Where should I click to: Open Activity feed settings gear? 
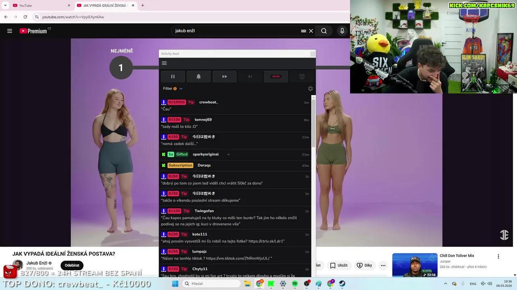coord(310,89)
